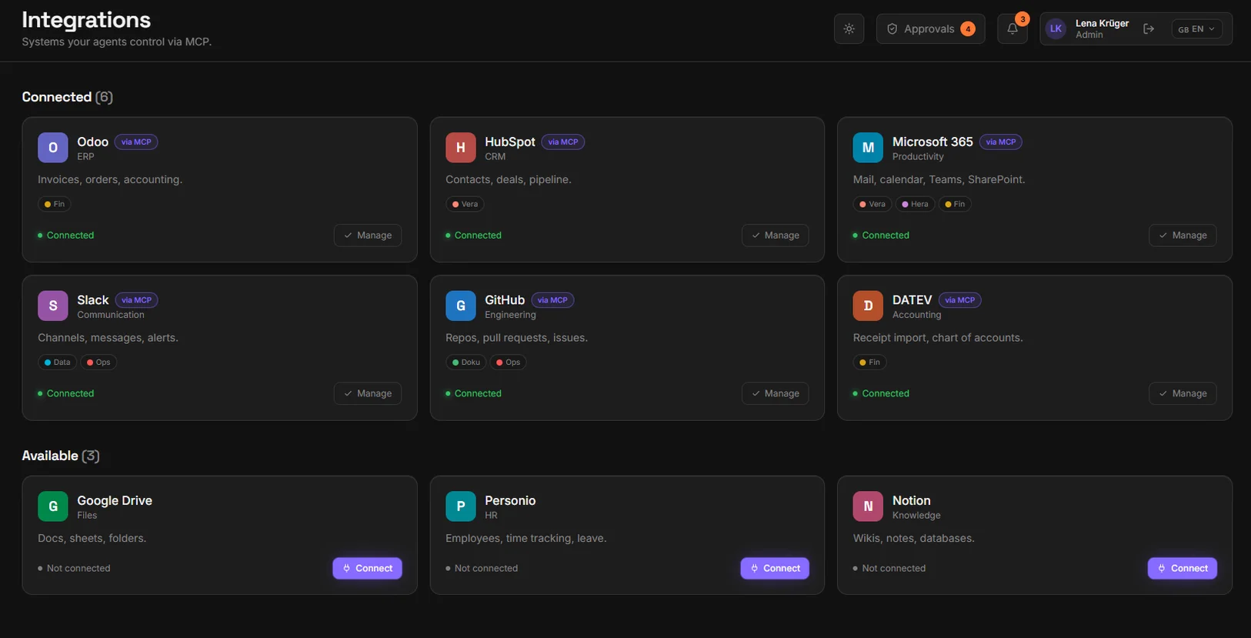
Task: Open notifications bell icon
Action: [x=1012, y=29]
